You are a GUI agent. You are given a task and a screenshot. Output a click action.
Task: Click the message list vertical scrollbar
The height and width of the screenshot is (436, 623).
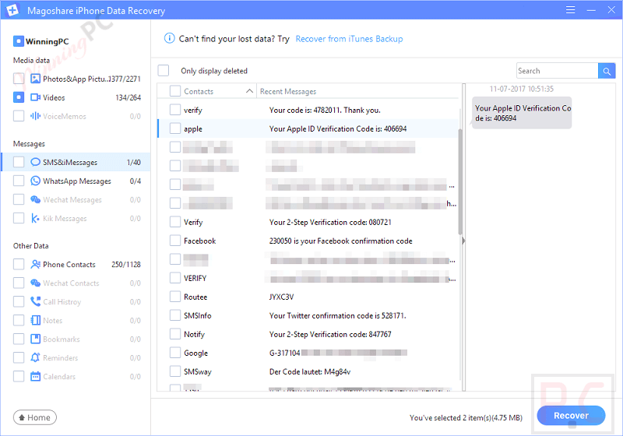(460, 182)
